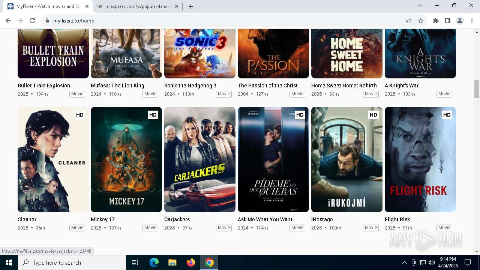This screenshot has width=480, height=270.
Task: Click the scrollbar down arrow
Action: pos(477,251)
